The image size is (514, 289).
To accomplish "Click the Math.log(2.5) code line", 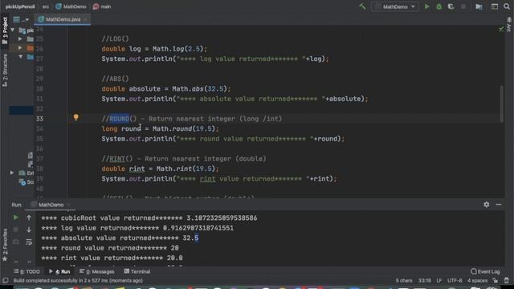I will [154, 49].
